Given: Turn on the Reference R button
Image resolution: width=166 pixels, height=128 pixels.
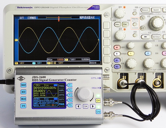Looking at the screenshot, I should pos(117,54).
